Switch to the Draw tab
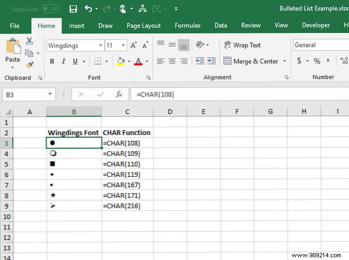 click(105, 26)
